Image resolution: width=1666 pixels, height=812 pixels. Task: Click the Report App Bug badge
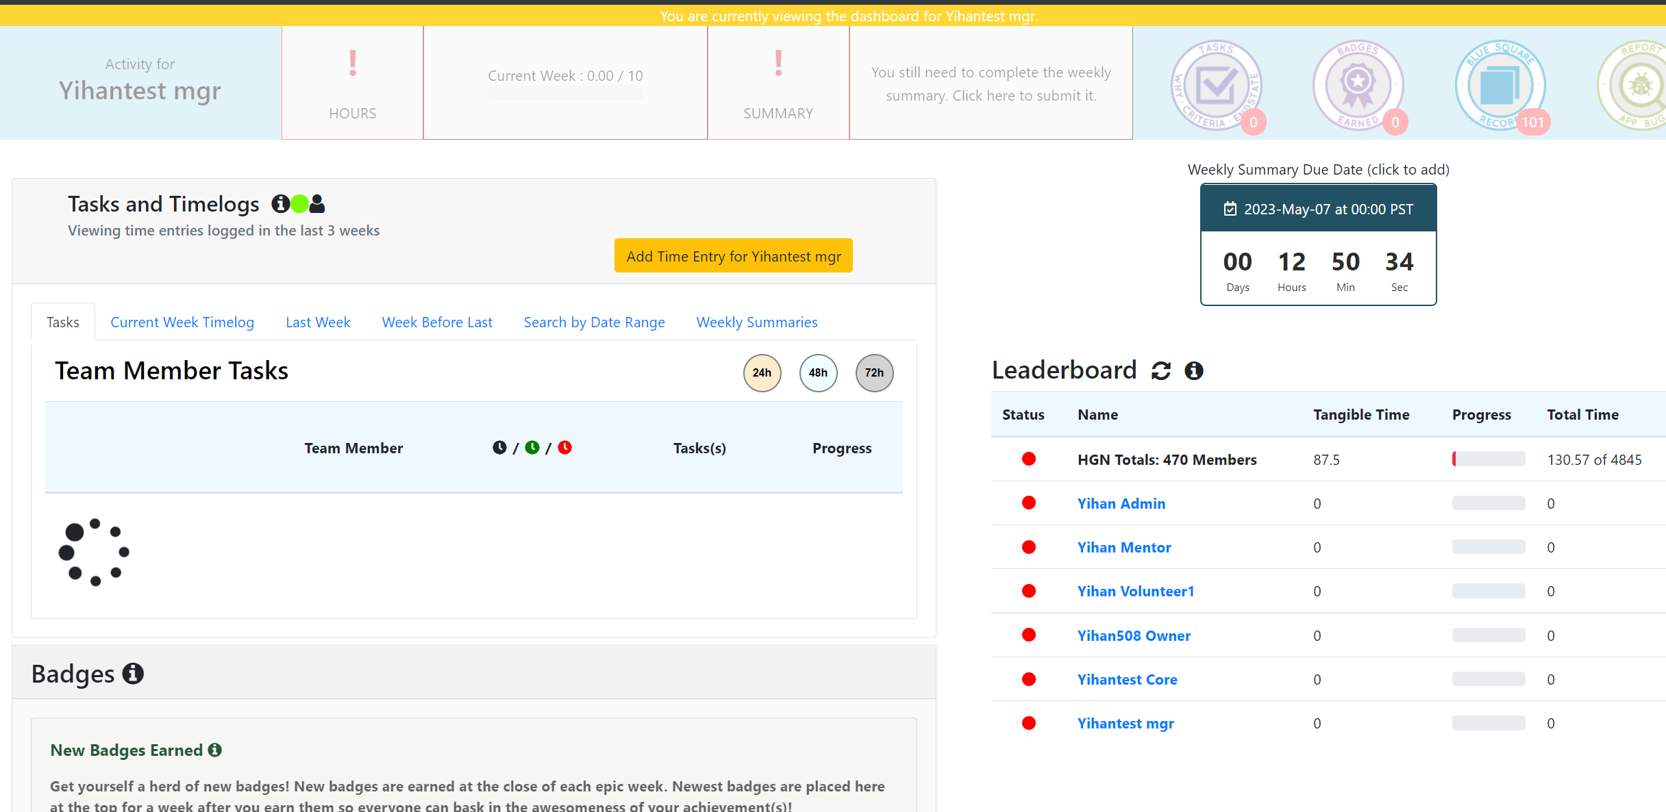click(1634, 86)
